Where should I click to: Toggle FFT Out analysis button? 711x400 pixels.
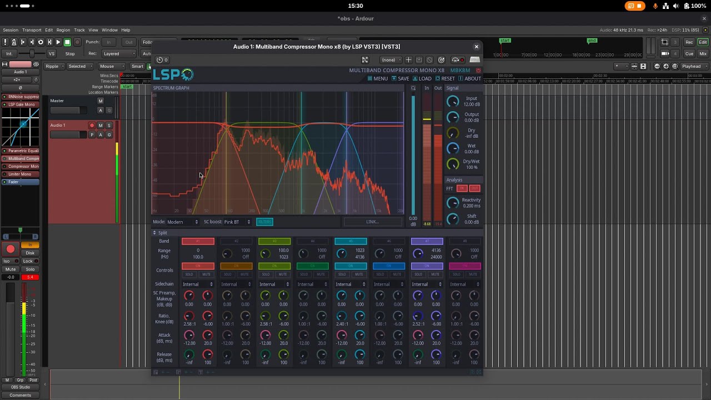474,188
